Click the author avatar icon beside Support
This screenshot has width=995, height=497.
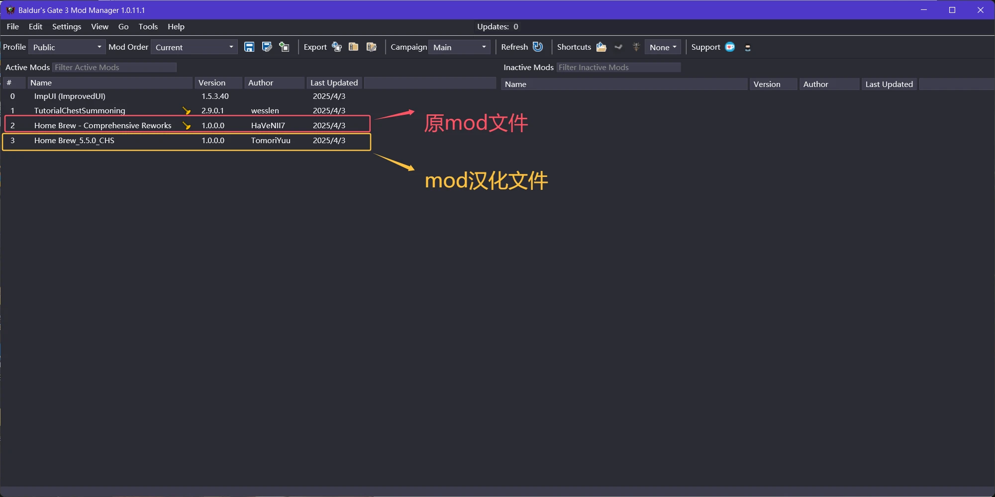pyautogui.click(x=748, y=48)
